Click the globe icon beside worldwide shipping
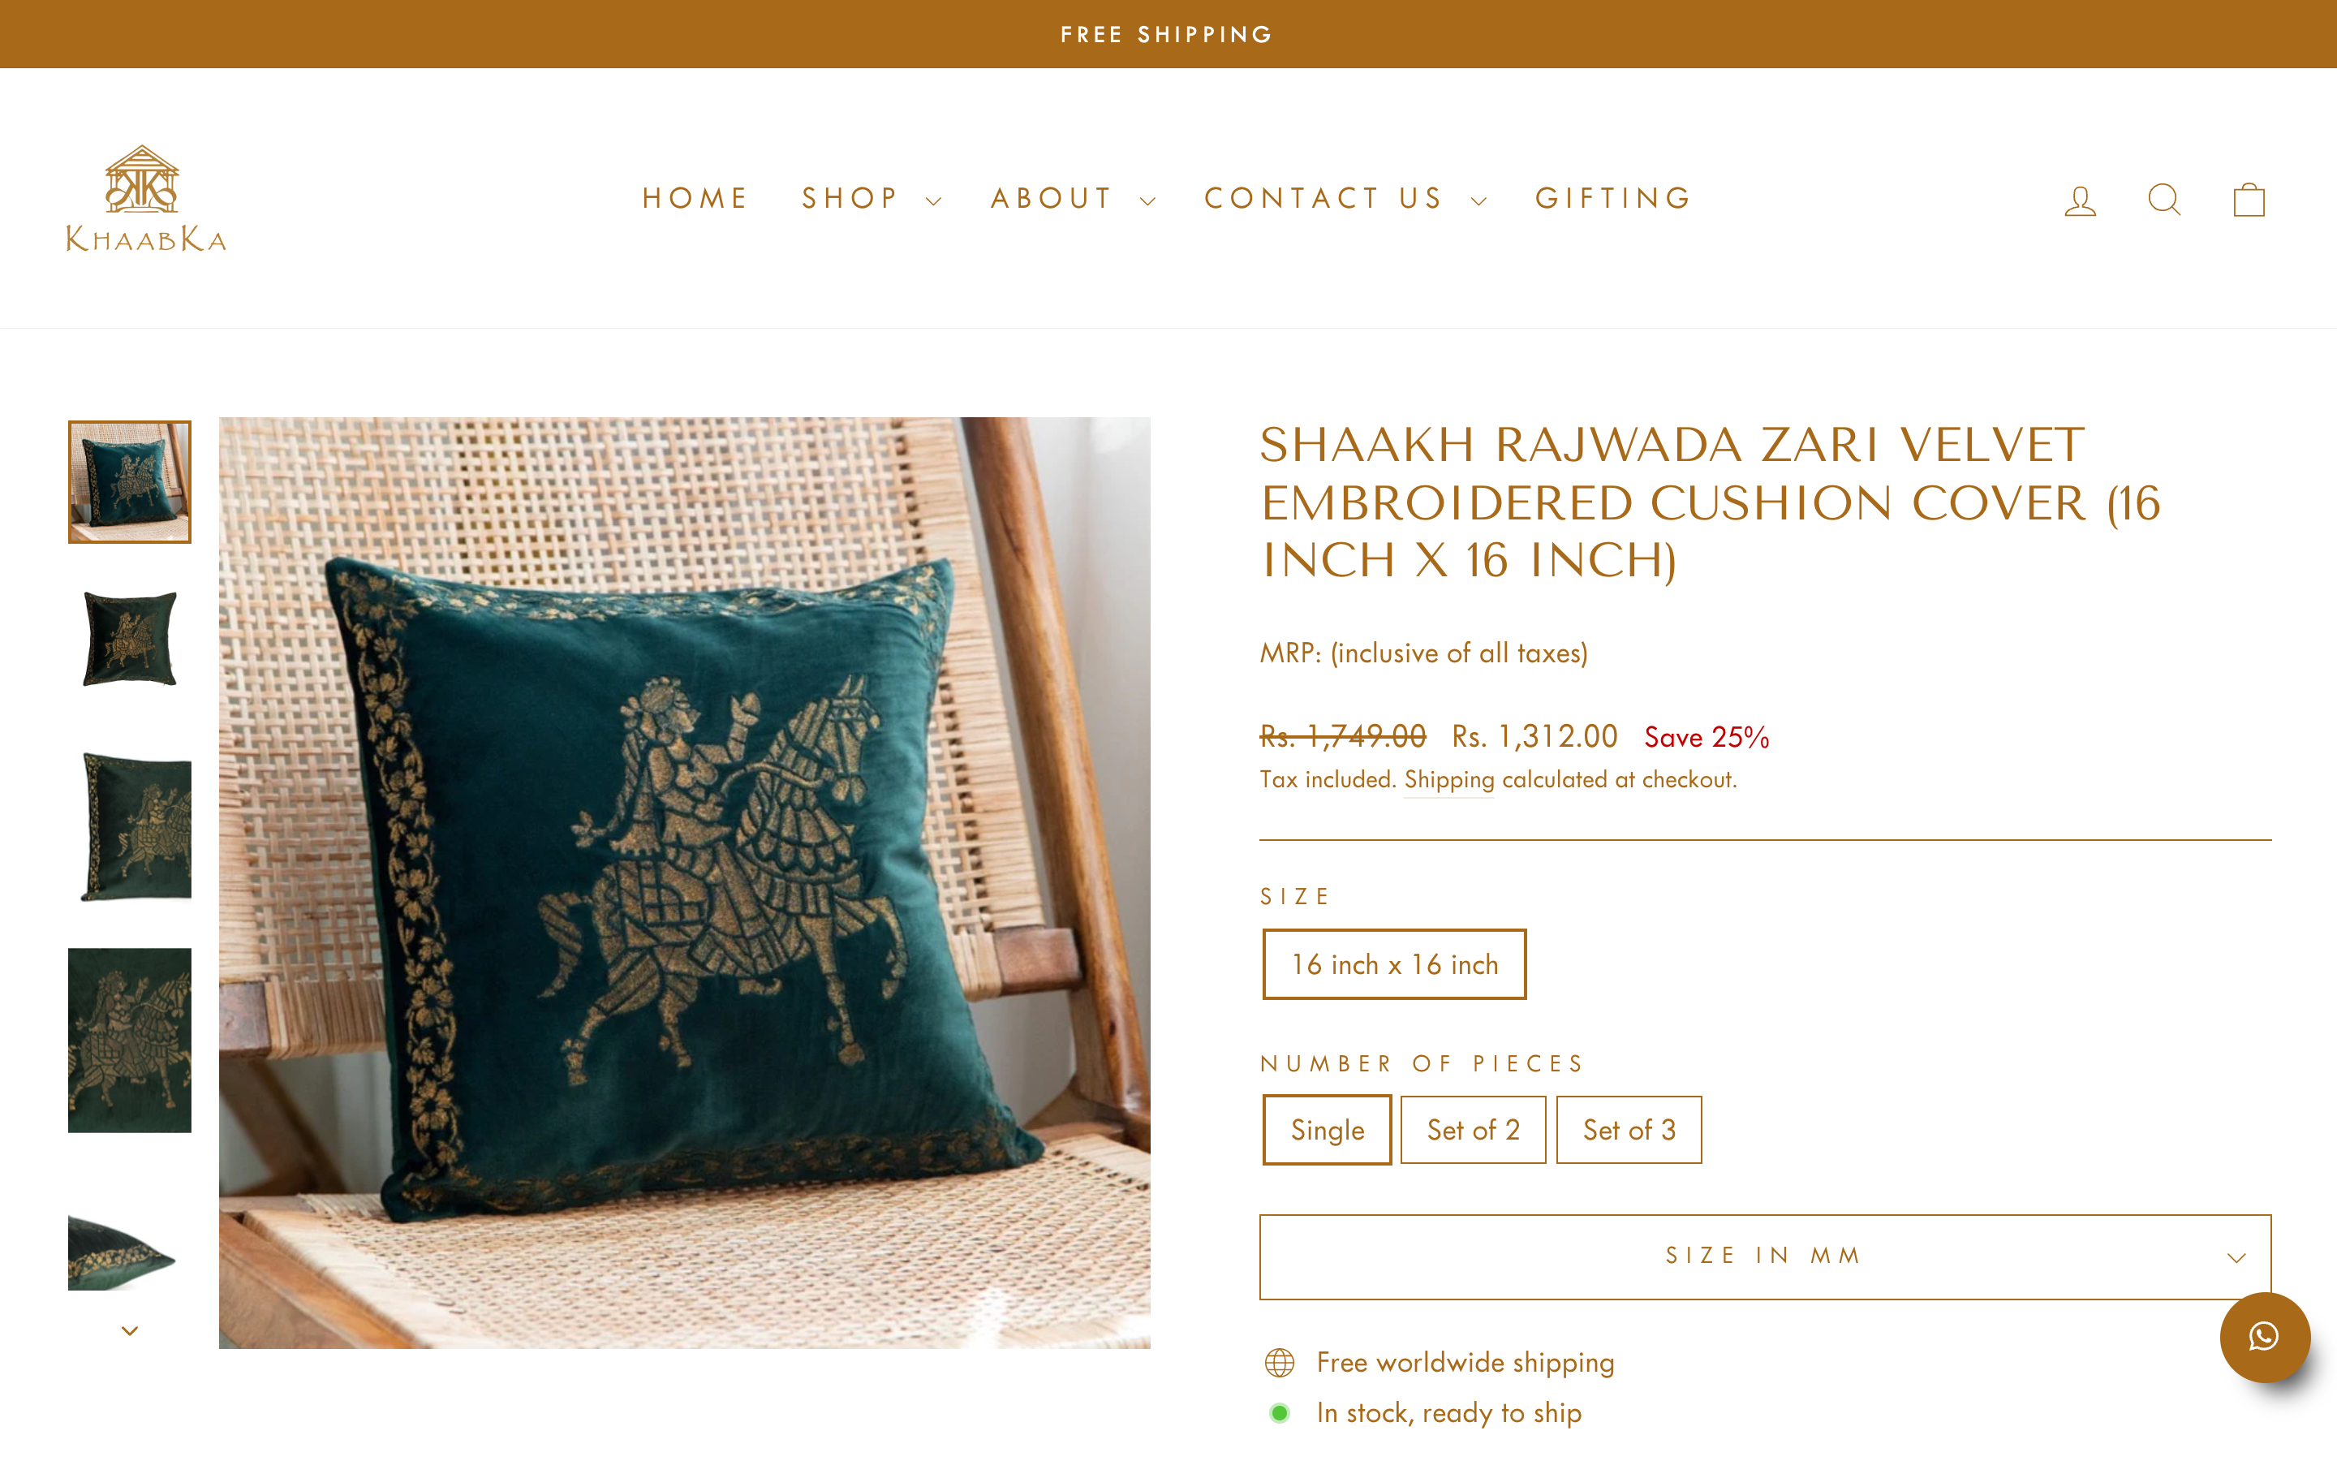 pyautogui.click(x=1280, y=1363)
